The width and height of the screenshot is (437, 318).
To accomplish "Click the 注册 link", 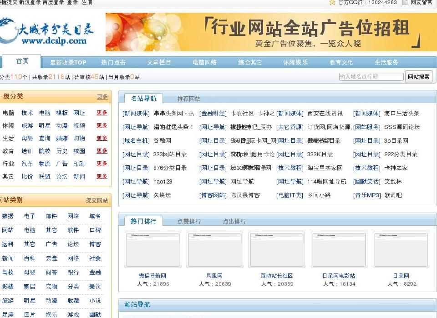I will (87, 3).
